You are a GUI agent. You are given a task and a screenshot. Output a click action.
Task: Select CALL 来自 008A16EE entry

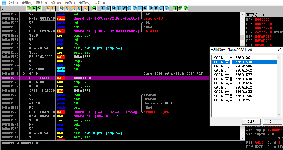click(x=244, y=91)
